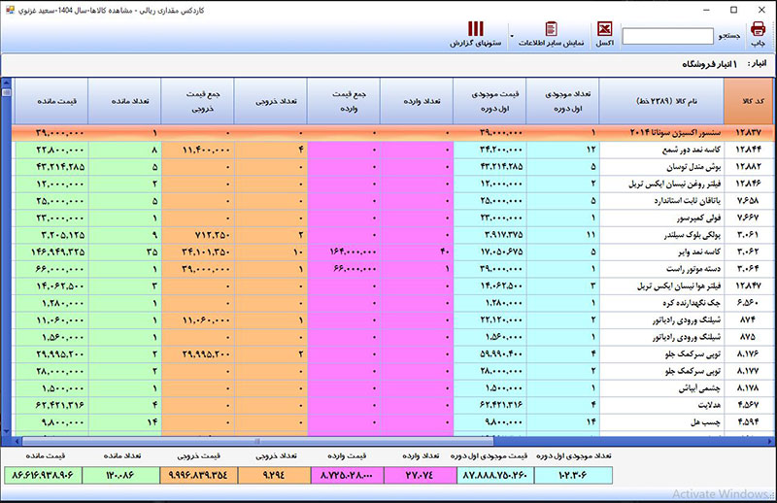
Task: Click item code ۸٫۱۷۶
Action: (x=748, y=353)
